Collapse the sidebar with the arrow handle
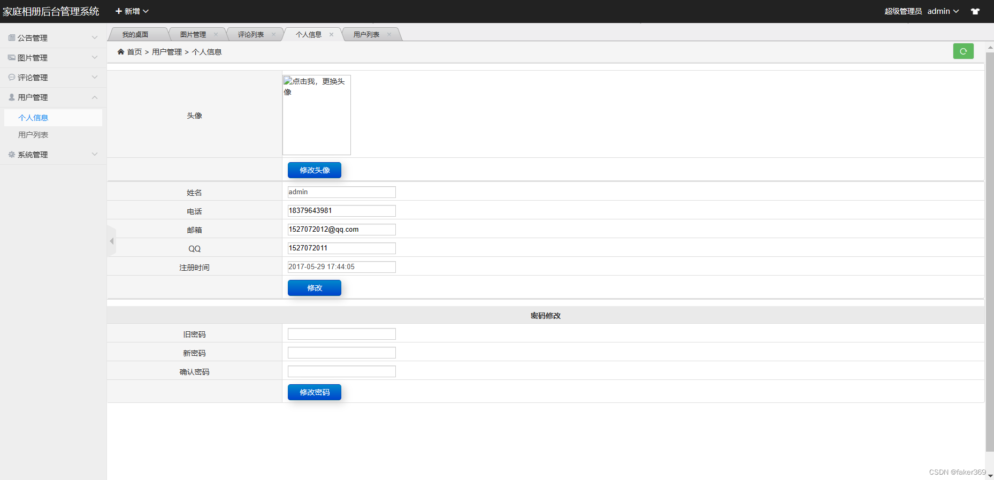The height and width of the screenshot is (480, 994). pos(111,241)
